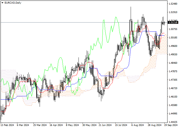Screen dimensions: 179x128
Task: Click the 1.49030 price axis label
Action: coord(173,55)
